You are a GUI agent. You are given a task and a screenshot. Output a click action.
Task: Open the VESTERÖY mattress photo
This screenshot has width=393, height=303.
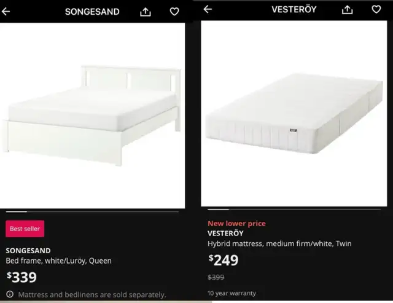294,113
